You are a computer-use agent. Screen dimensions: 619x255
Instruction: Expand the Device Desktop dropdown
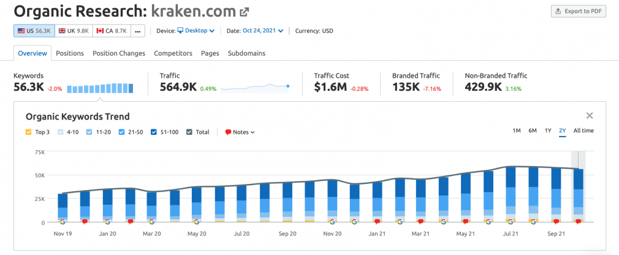point(196,31)
